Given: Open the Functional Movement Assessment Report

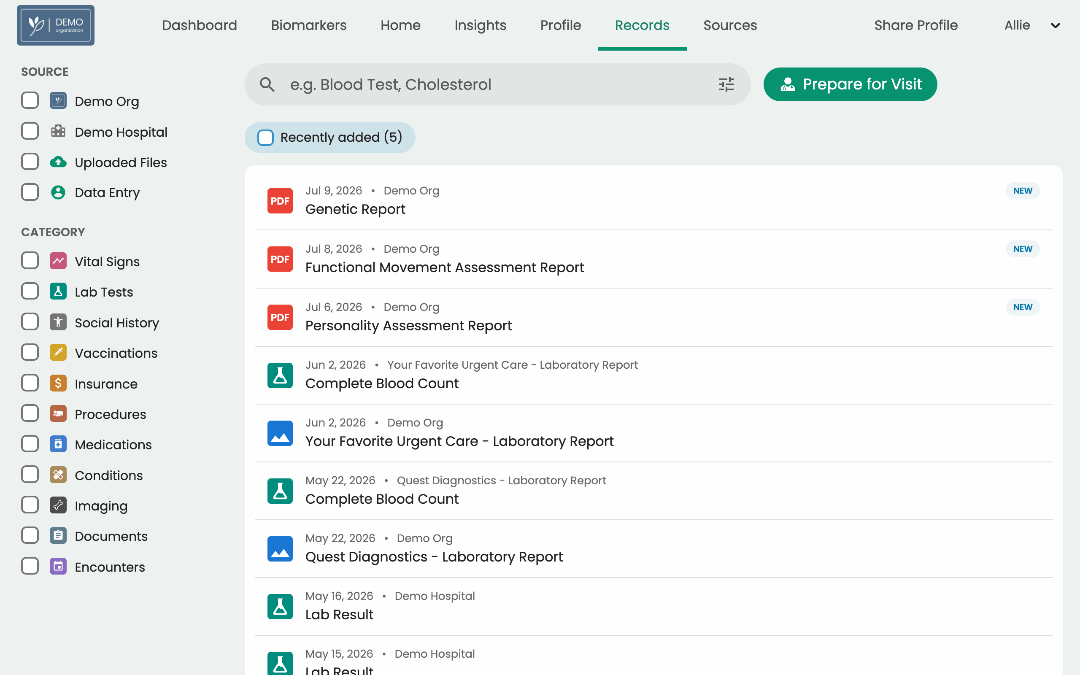Looking at the screenshot, I should 654,259.
